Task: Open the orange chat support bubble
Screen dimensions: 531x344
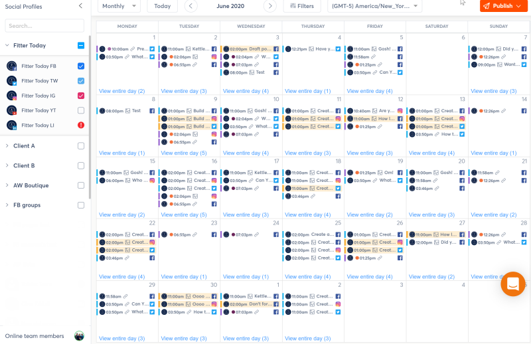Action: [x=512, y=284]
